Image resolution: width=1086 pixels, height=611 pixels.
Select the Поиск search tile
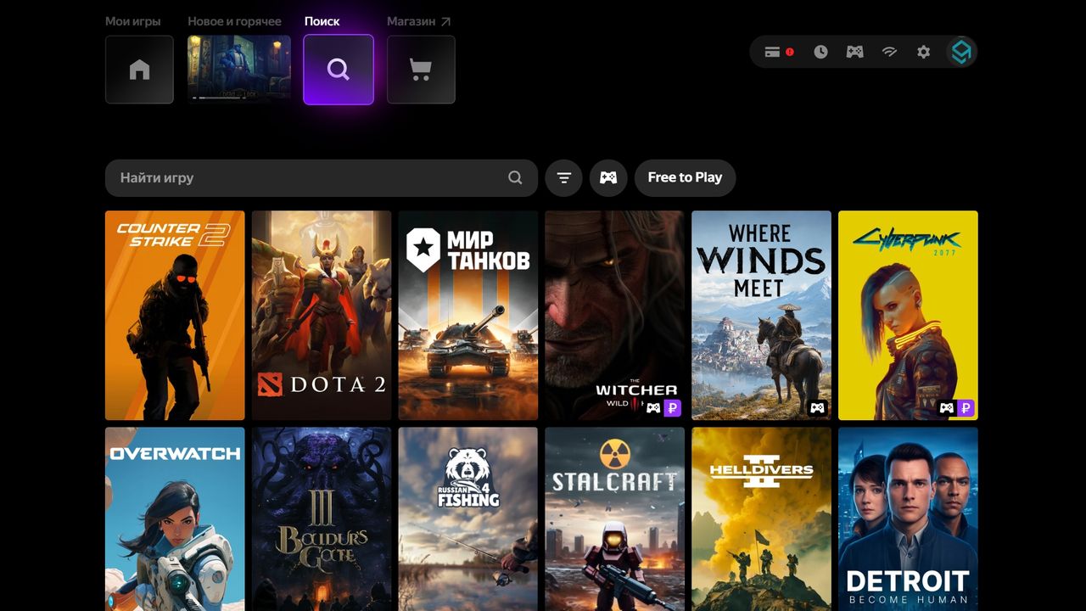point(339,70)
